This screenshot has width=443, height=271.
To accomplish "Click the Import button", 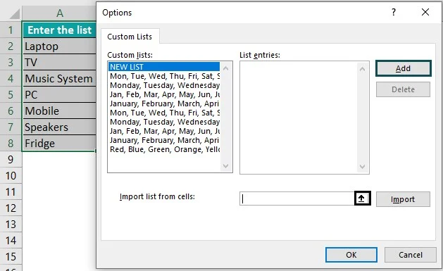I will pos(403,199).
